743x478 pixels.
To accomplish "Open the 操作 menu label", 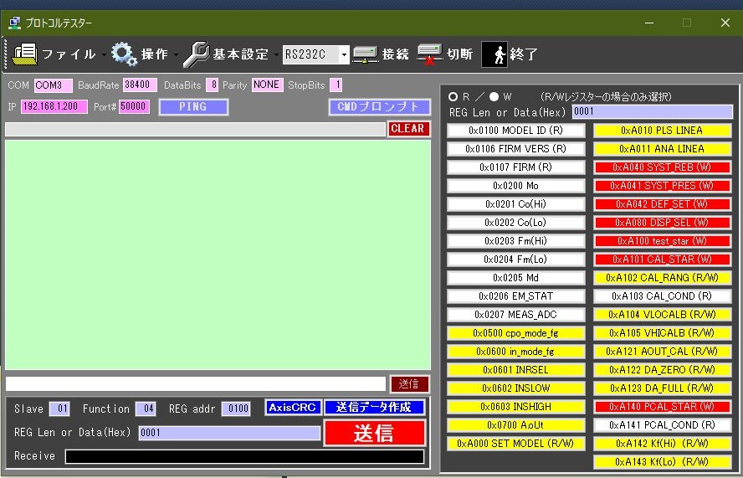I will click(155, 54).
